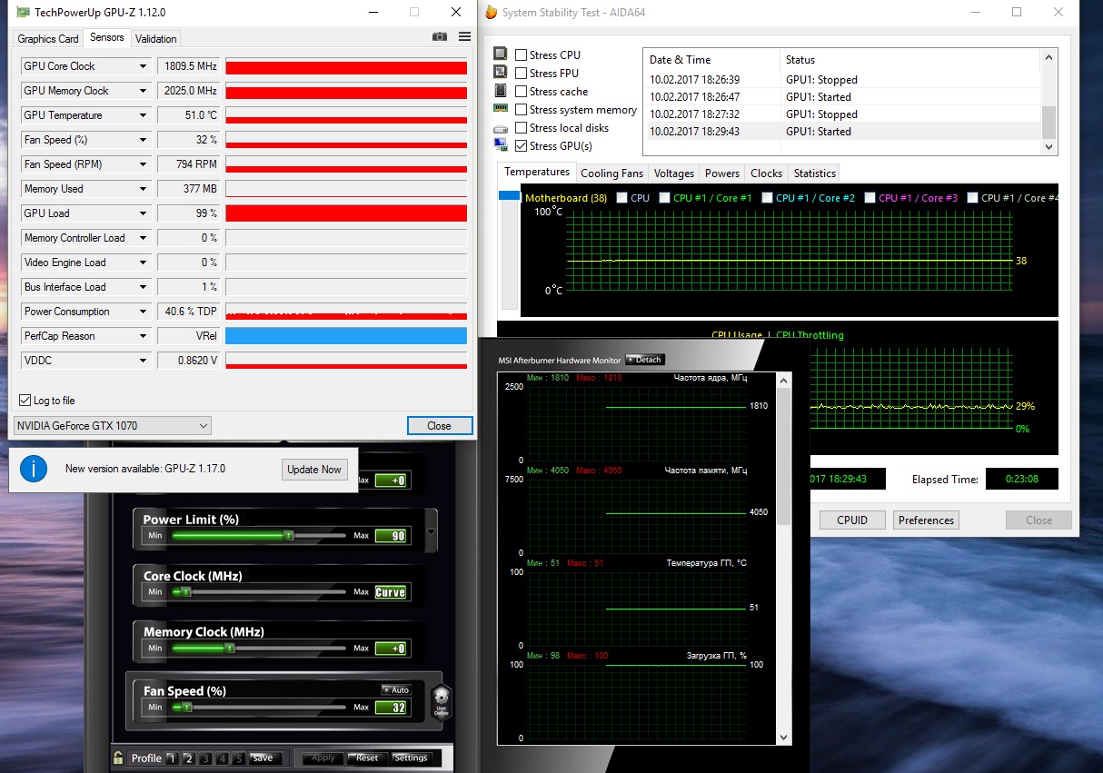Image resolution: width=1103 pixels, height=773 pixels.
Task: Click Afterburner Fan Speed slider handle
Action: click(185, 707)
